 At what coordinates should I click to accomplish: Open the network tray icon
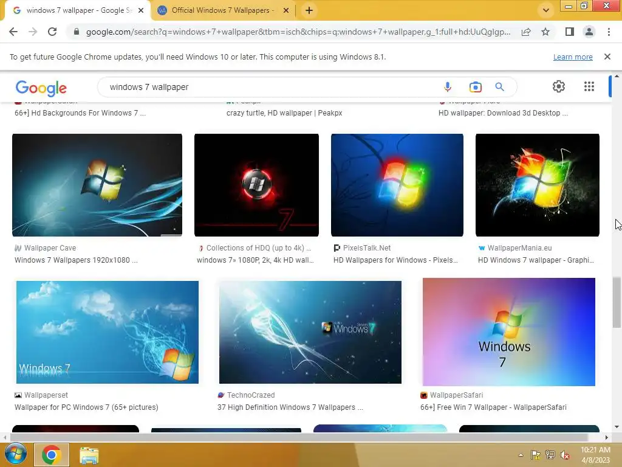pyautogui.click(x=550, y=455)
